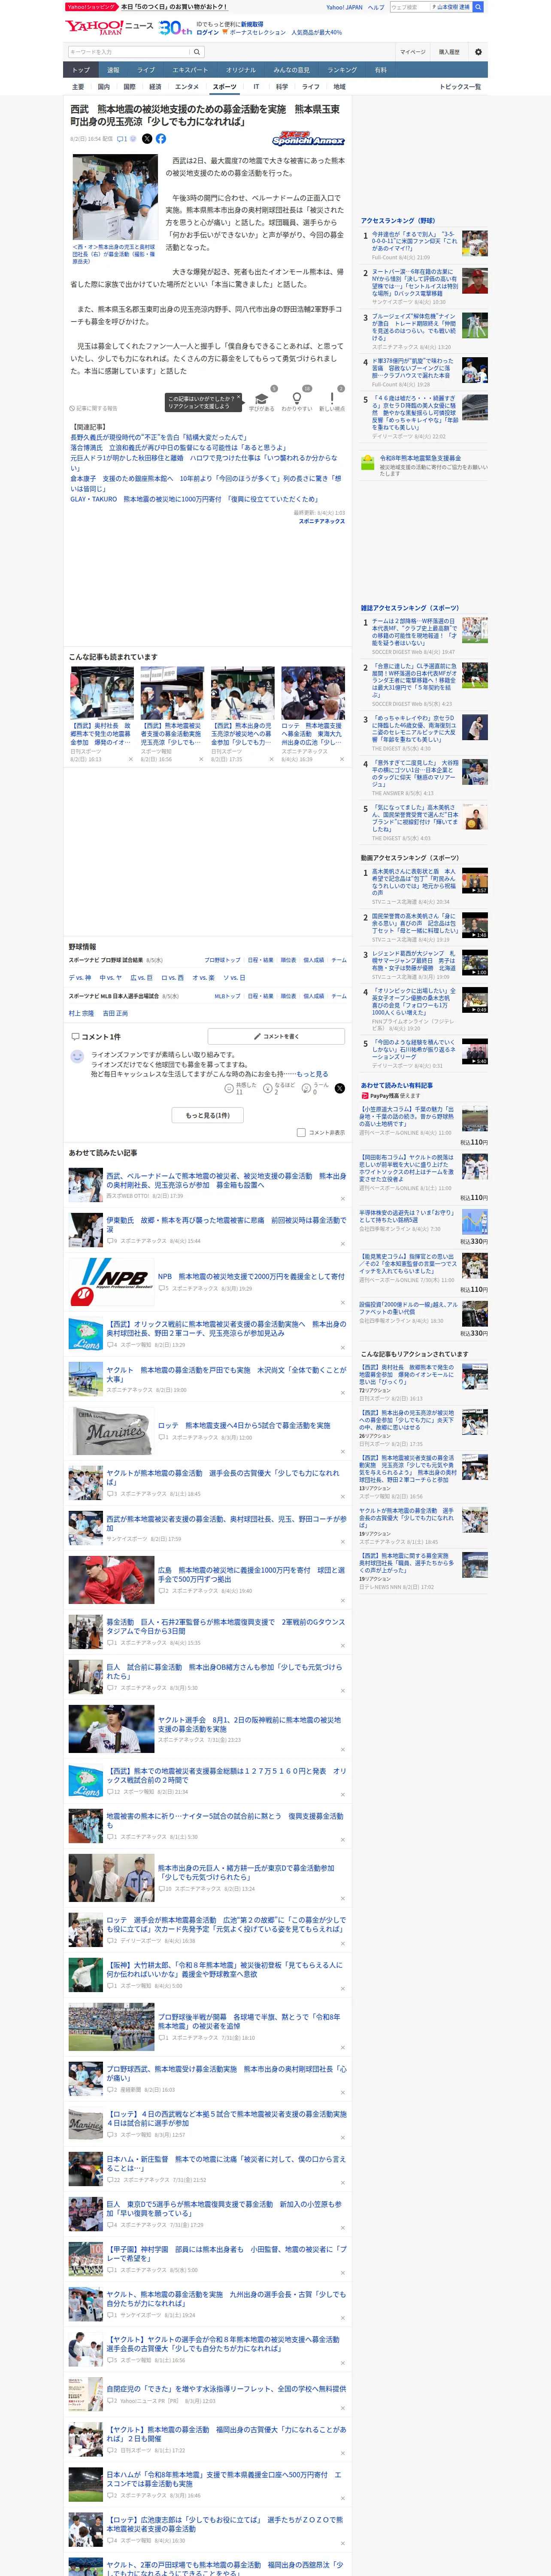Open the 順位表 link in the プロ野球 row
Viewport: 551px width, 2576px height.
(x=288, y=960)
